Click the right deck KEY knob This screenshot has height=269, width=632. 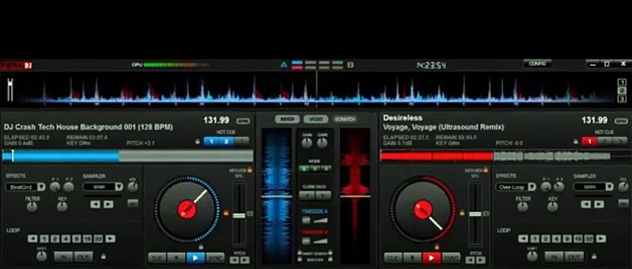pyautogui.click(x=553, y=206)
